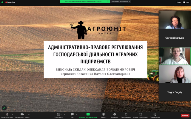Click the text Виконав: Скидан Олександр Володимирович
The image size is (191, 119).
click(95, 70)
